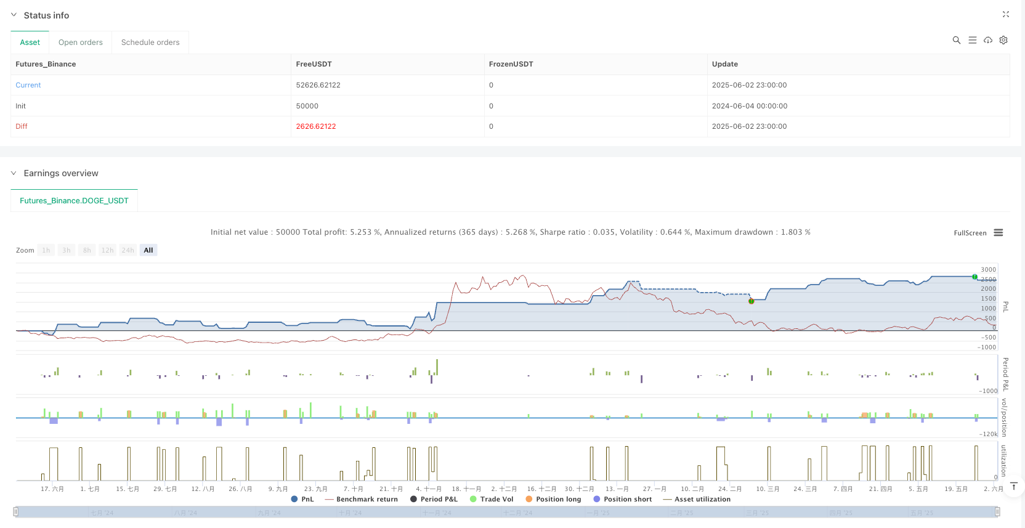Viewport: 1025px width, 528px height.
Task: Toggle Trade Vol series visibility
Action: 491,499
